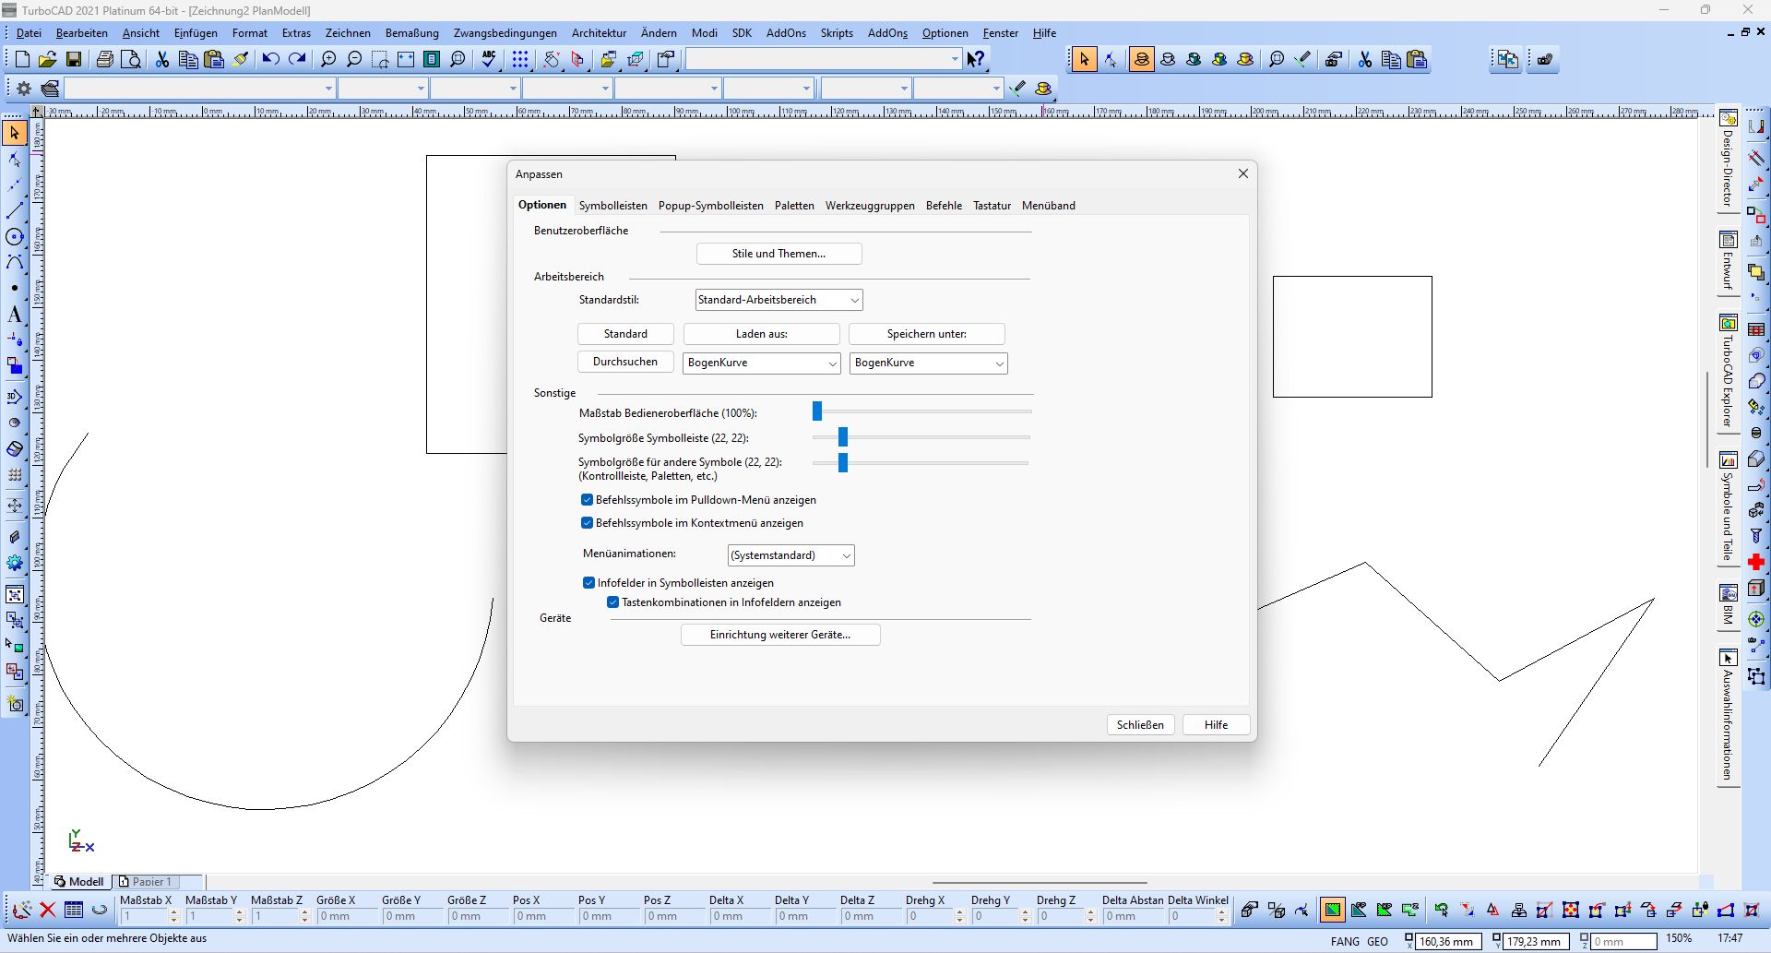Toggle FANG snap mode in status bar
The height and width of the screenshot is (953, 1771).
tap(1345, 942)
